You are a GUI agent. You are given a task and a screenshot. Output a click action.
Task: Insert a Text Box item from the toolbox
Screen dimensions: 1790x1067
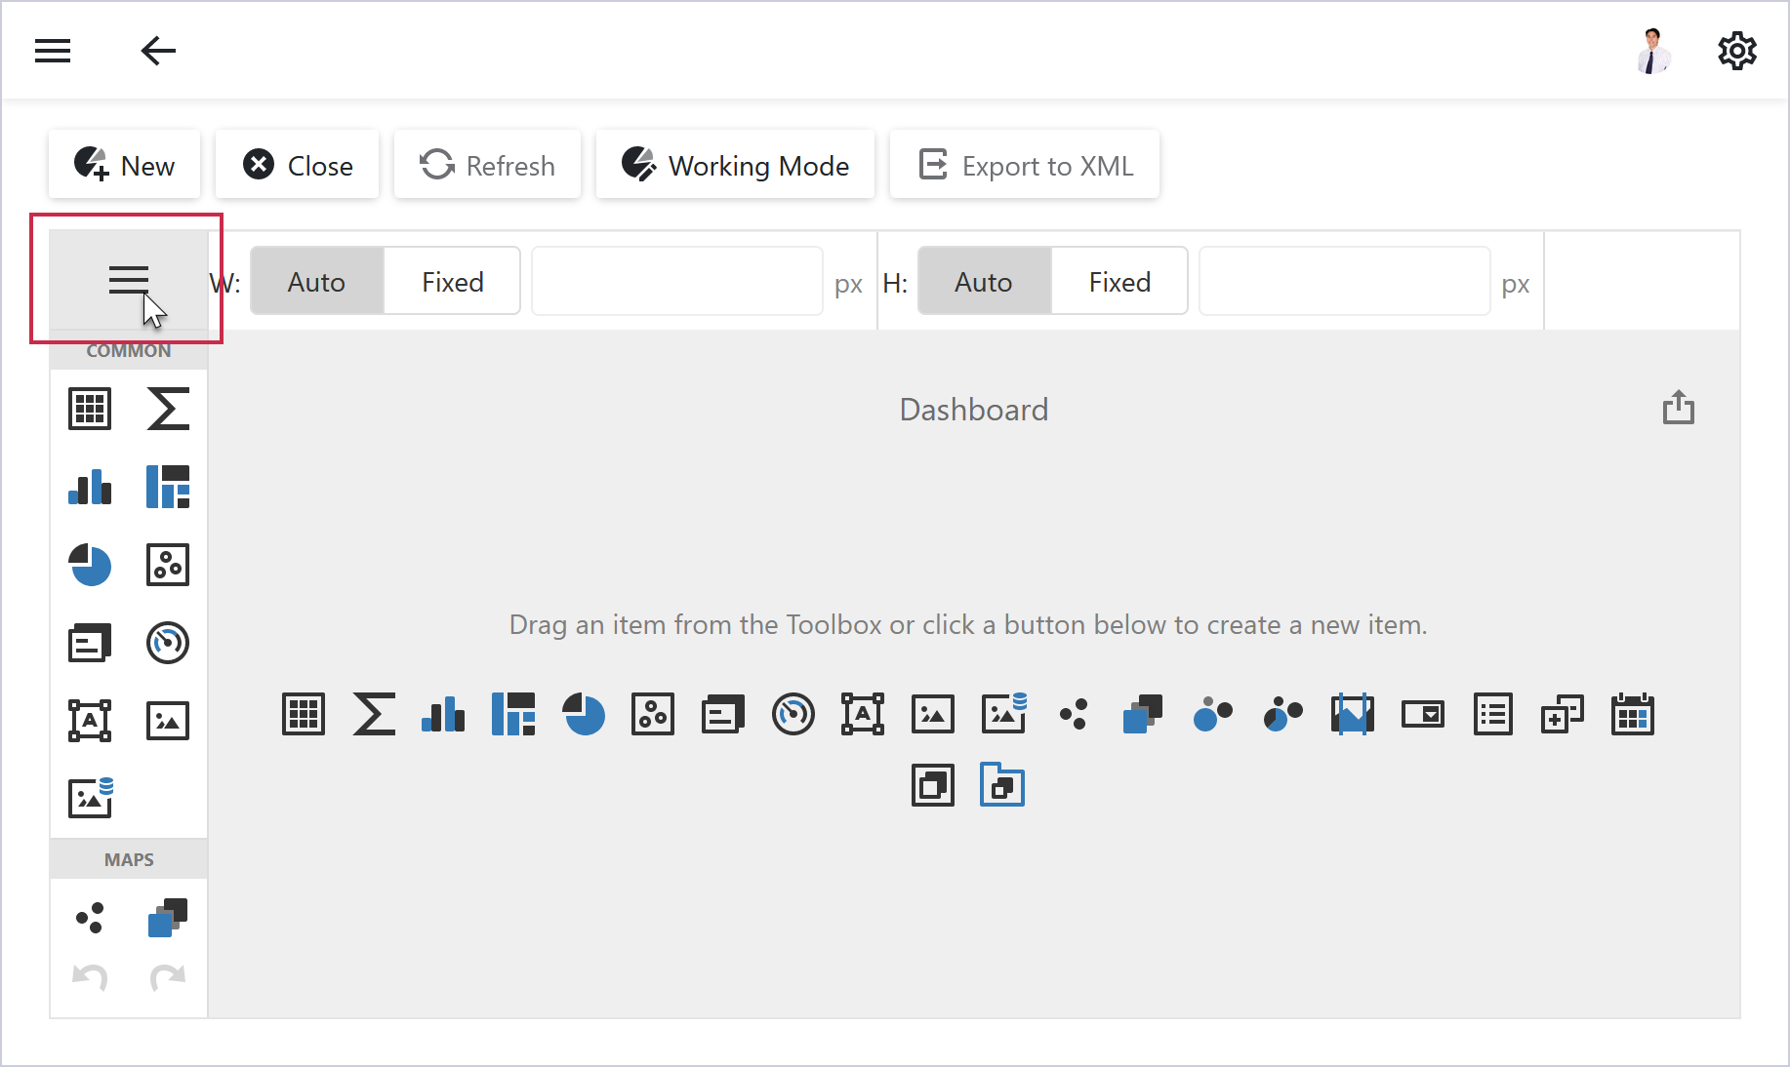pos(90,721)
